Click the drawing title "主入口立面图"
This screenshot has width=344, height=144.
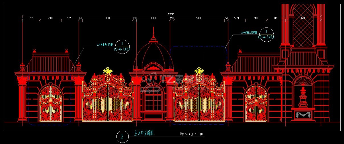tap(144, 134)
